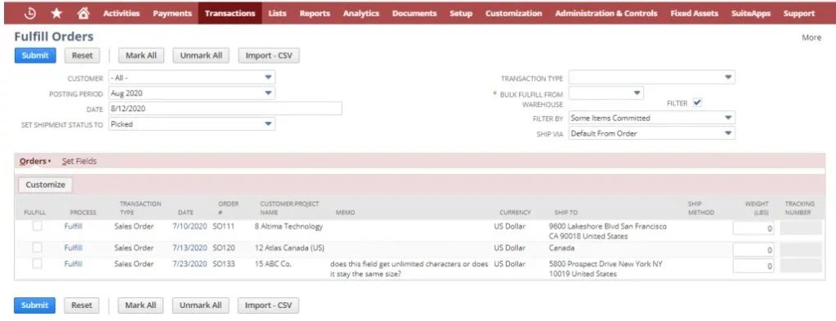836x321 pixels.
Task: Click the top Unmark All button
Action: click(x=201, y=56)
